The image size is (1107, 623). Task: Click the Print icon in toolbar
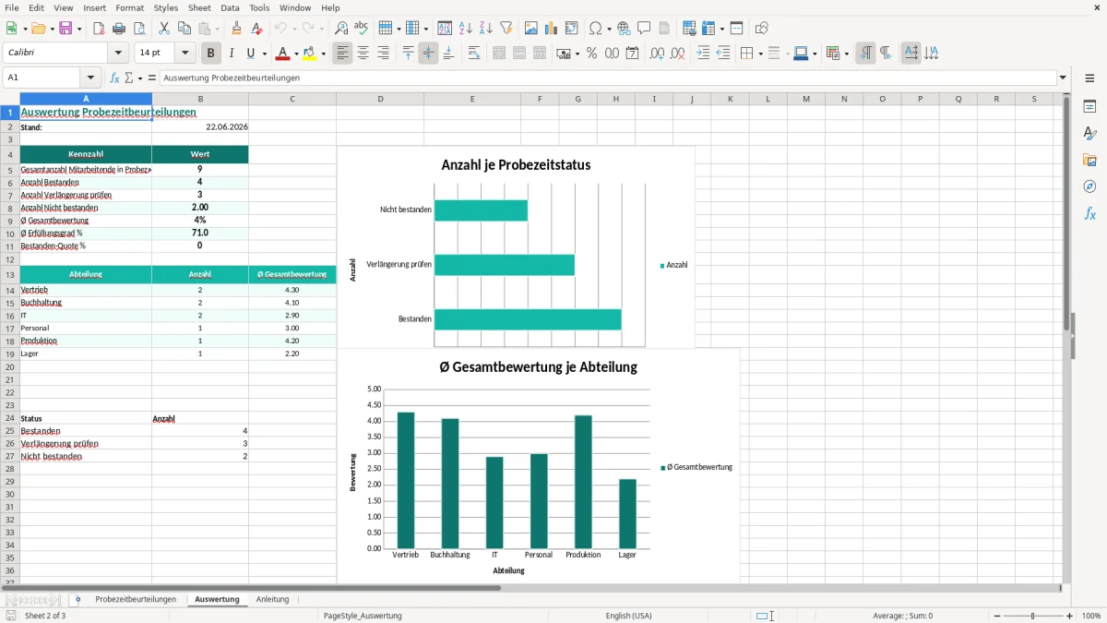(x=119, y=29)
